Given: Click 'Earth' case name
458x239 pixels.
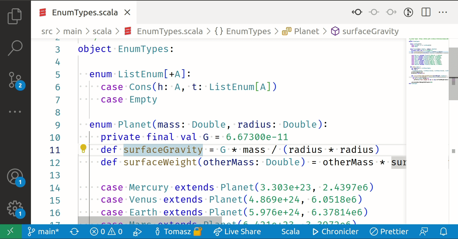Looking at the screenshot, I should coord(143,212).
